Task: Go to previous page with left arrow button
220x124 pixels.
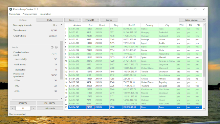Action: pos(12,108)
